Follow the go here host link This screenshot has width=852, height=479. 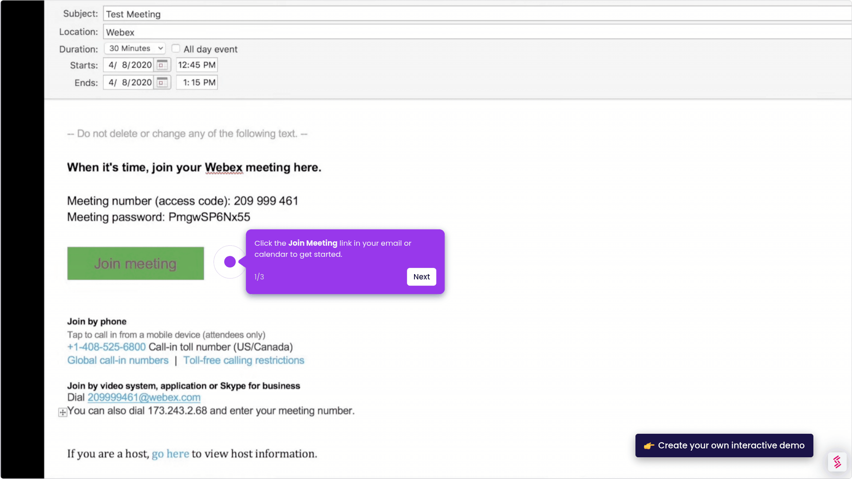pyautogui.click(x=170, y=454)
